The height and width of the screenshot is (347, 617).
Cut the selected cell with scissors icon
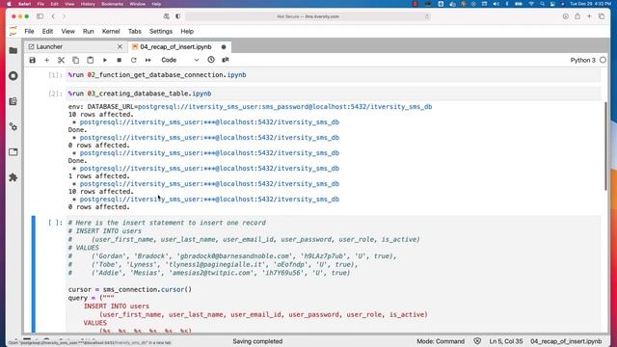click(x=61, y=60)
